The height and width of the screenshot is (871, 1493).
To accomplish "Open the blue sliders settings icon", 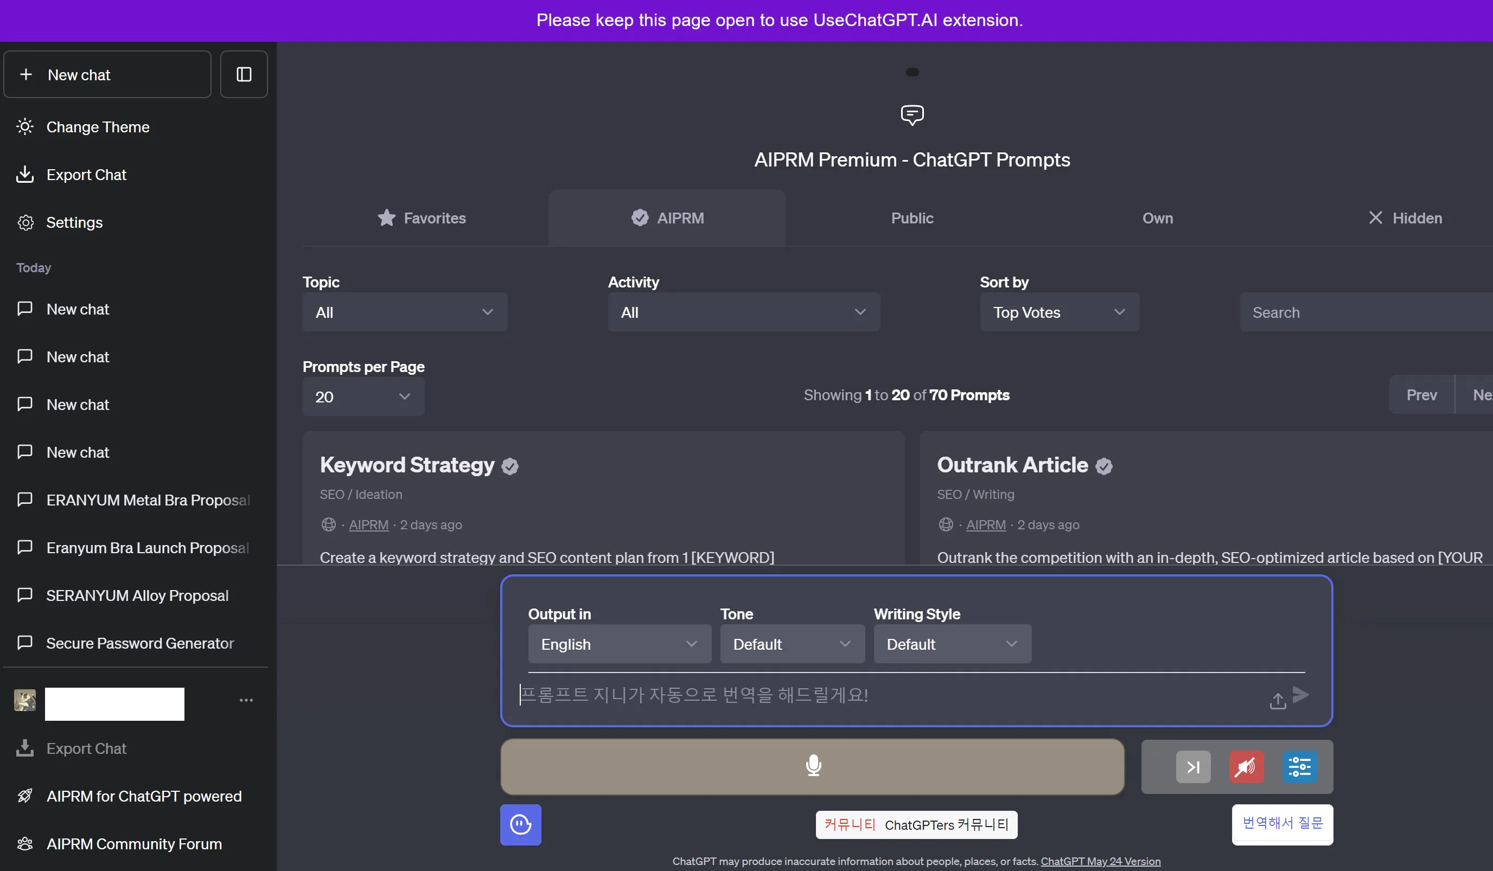I will pos(1299,767).
